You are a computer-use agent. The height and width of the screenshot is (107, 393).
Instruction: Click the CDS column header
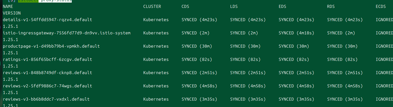click(185, 7)
